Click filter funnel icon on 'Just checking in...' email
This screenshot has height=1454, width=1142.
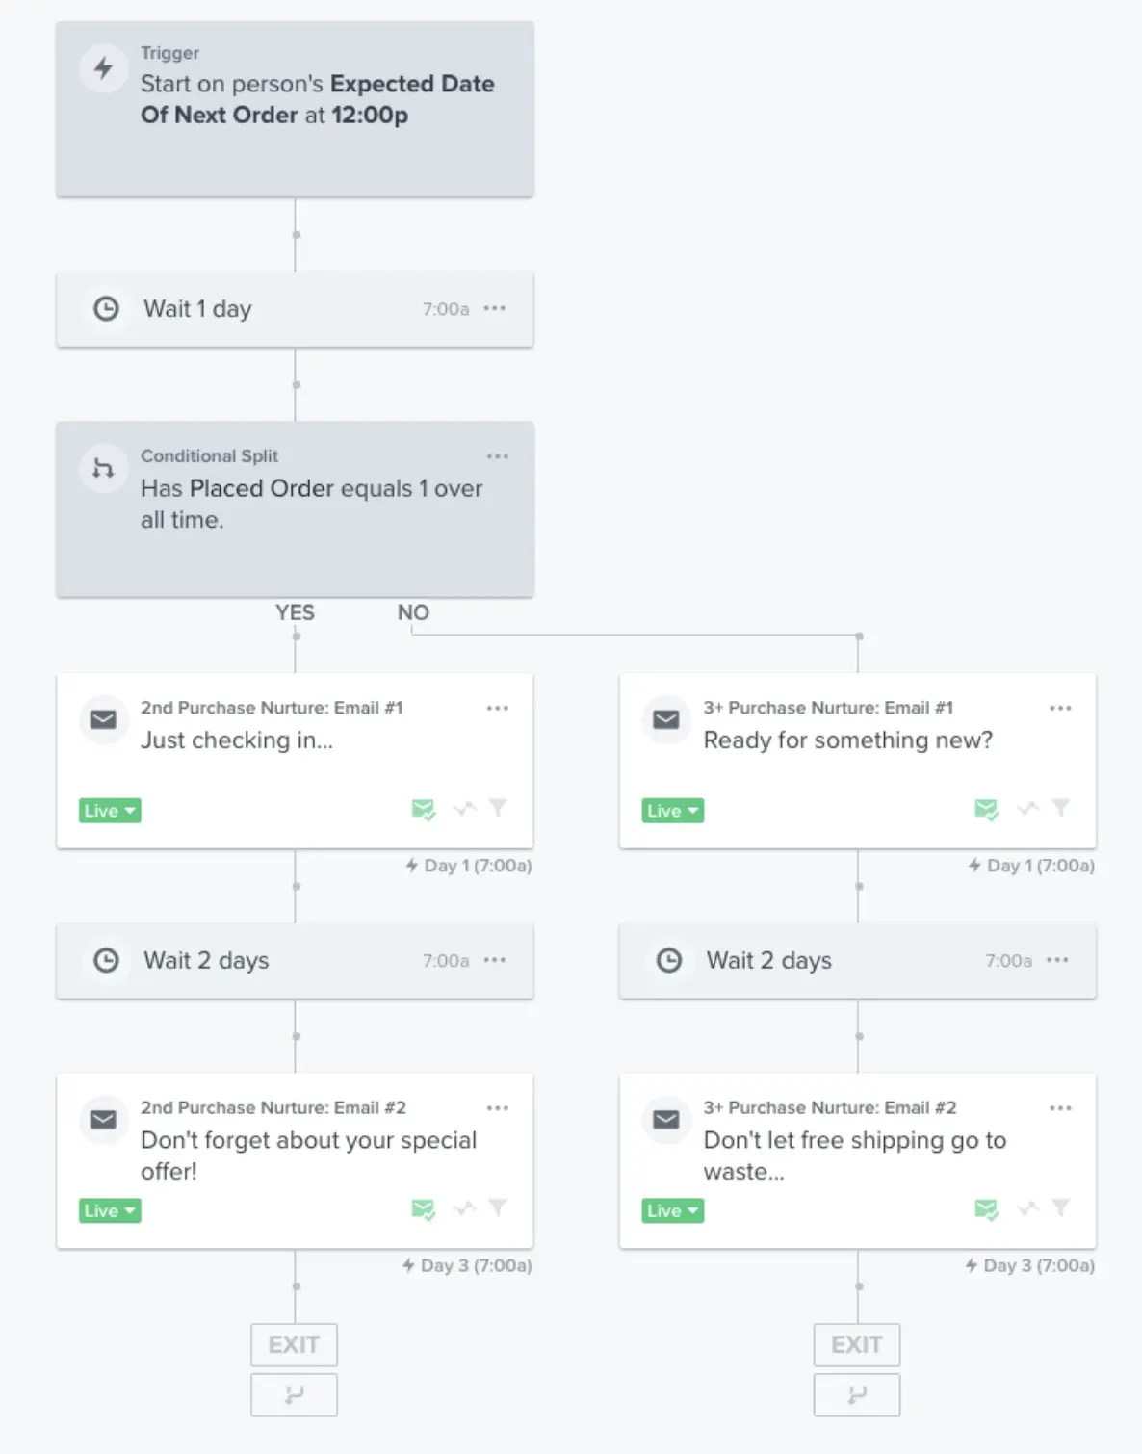coord(498,808)
